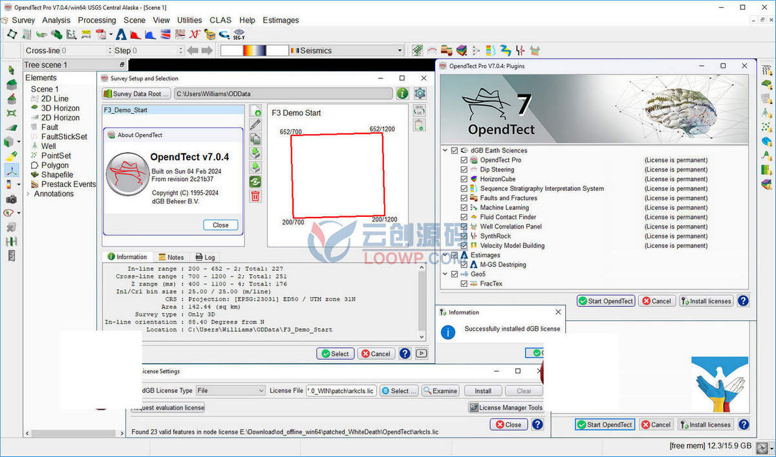This screenshot has height=457, width=776.
Task: Open the gear settings icon in Survey Setup
Action: click(x=420, y=93)
